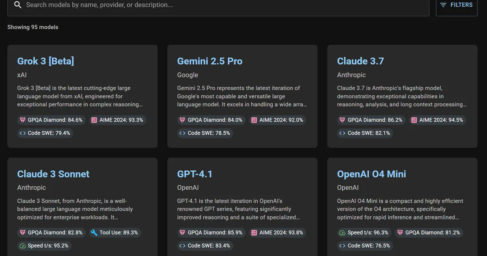Select the GPT-4.1 model title

click(x=195, y=174)
